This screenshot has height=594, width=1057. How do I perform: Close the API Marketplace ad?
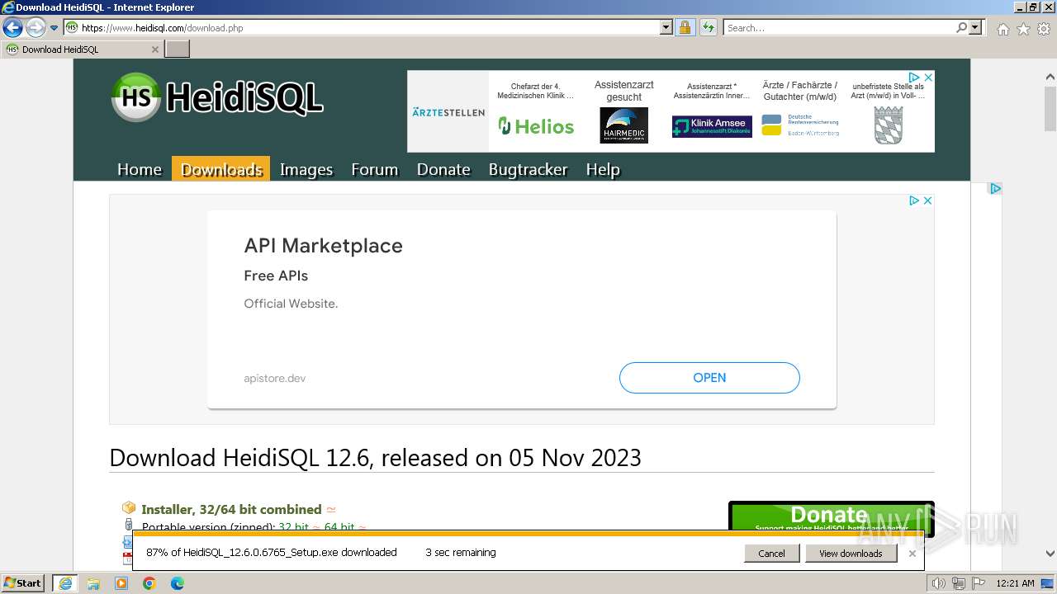click(x=928, y=200)
